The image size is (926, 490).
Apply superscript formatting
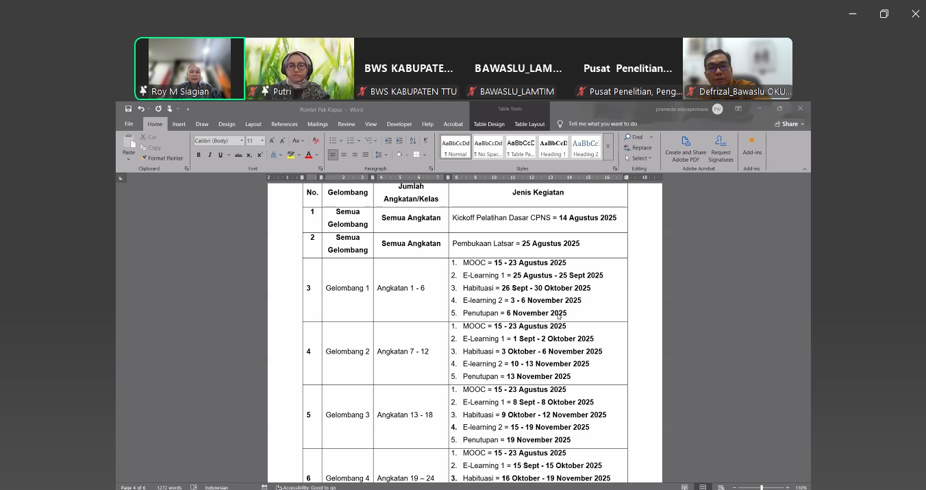(260, 155)
